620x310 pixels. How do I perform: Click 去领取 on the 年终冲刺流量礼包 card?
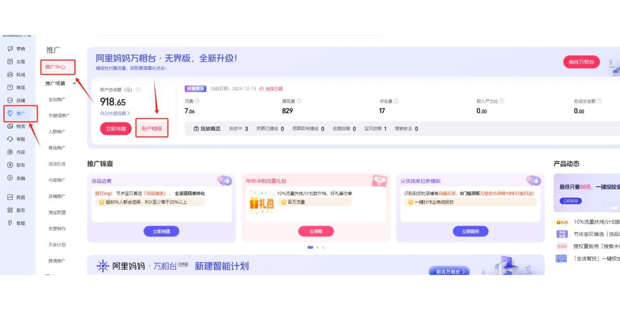click(316, 232)
